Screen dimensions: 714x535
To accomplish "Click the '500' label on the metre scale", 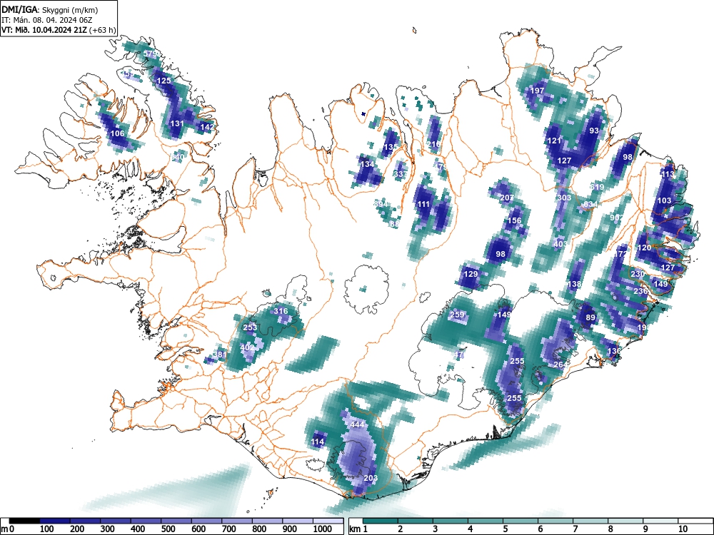I will (168, 529).
